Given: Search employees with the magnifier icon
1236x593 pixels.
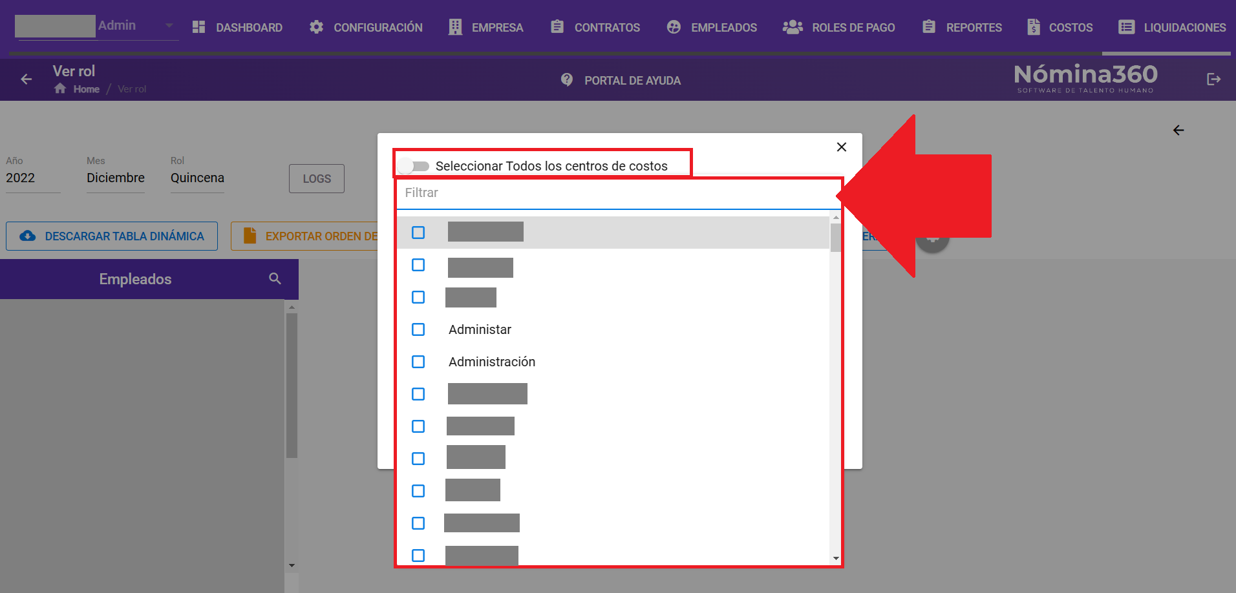Looking at the screenshot, I should coord(275,278).
